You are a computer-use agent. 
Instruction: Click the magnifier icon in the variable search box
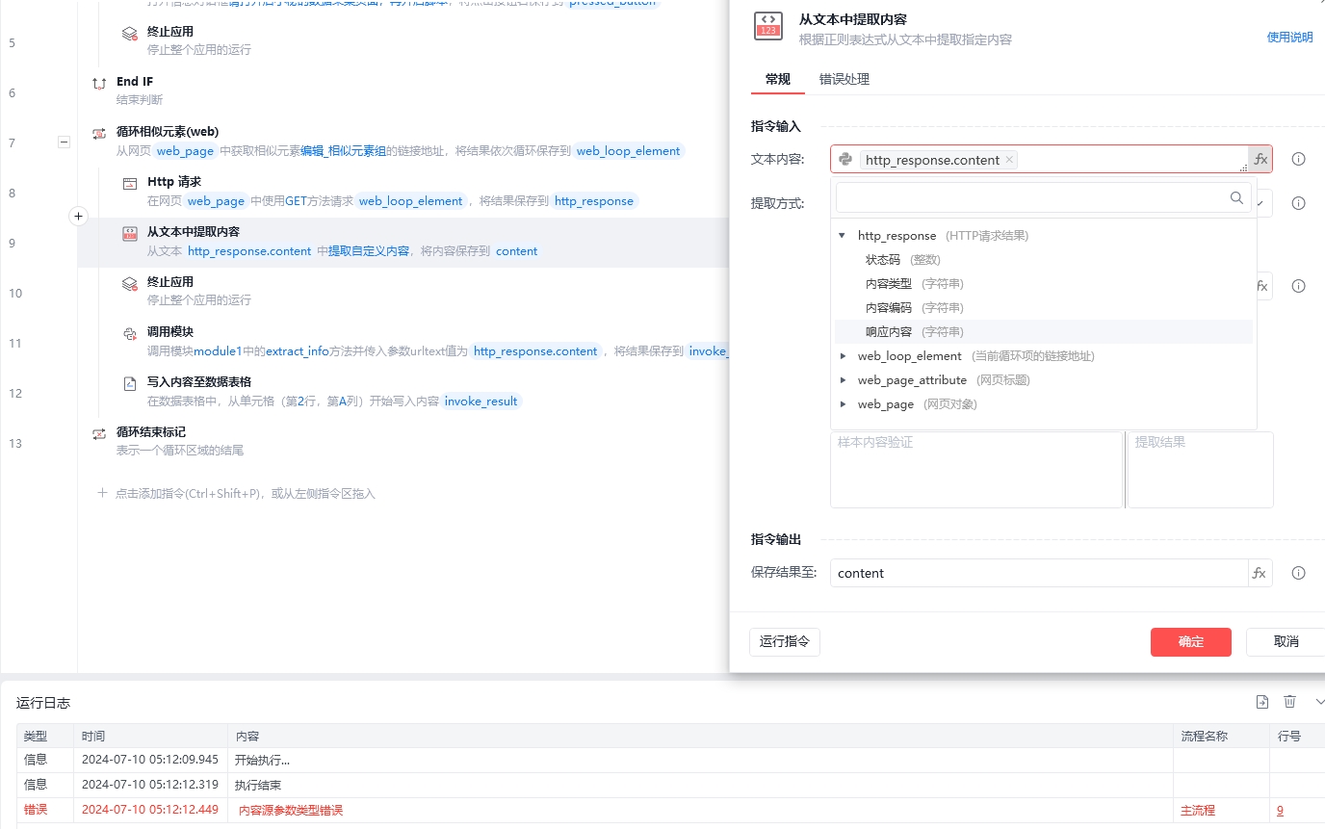pyautogui.click(x=1237, y=197)
